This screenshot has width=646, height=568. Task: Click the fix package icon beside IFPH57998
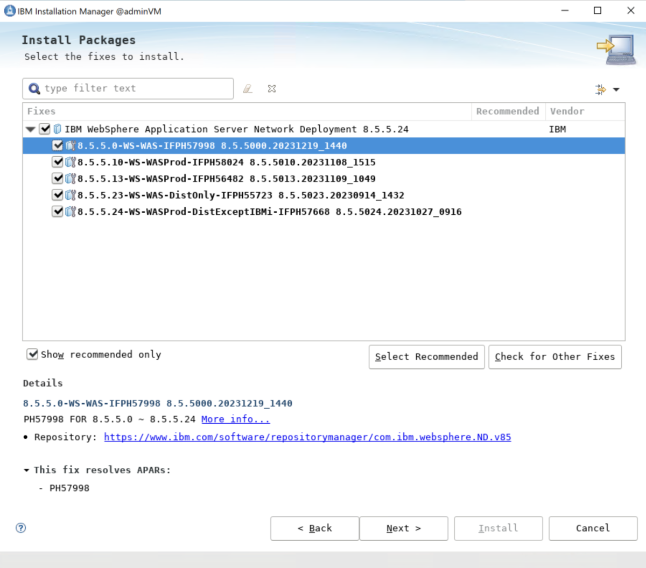69,145
